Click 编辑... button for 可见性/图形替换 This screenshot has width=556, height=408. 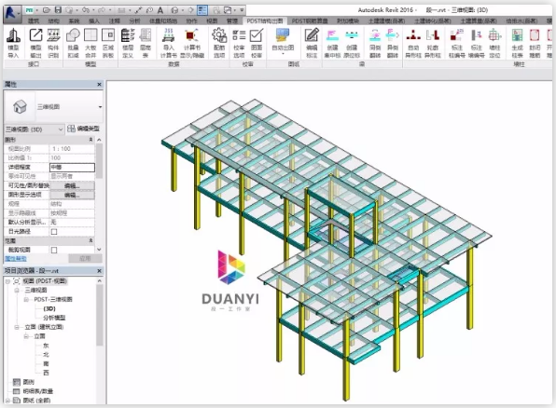click(x=73, y=185)
